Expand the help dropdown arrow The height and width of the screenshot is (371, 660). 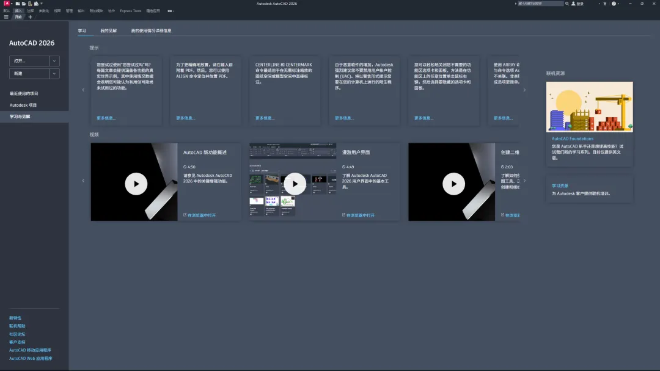[618, 4]
